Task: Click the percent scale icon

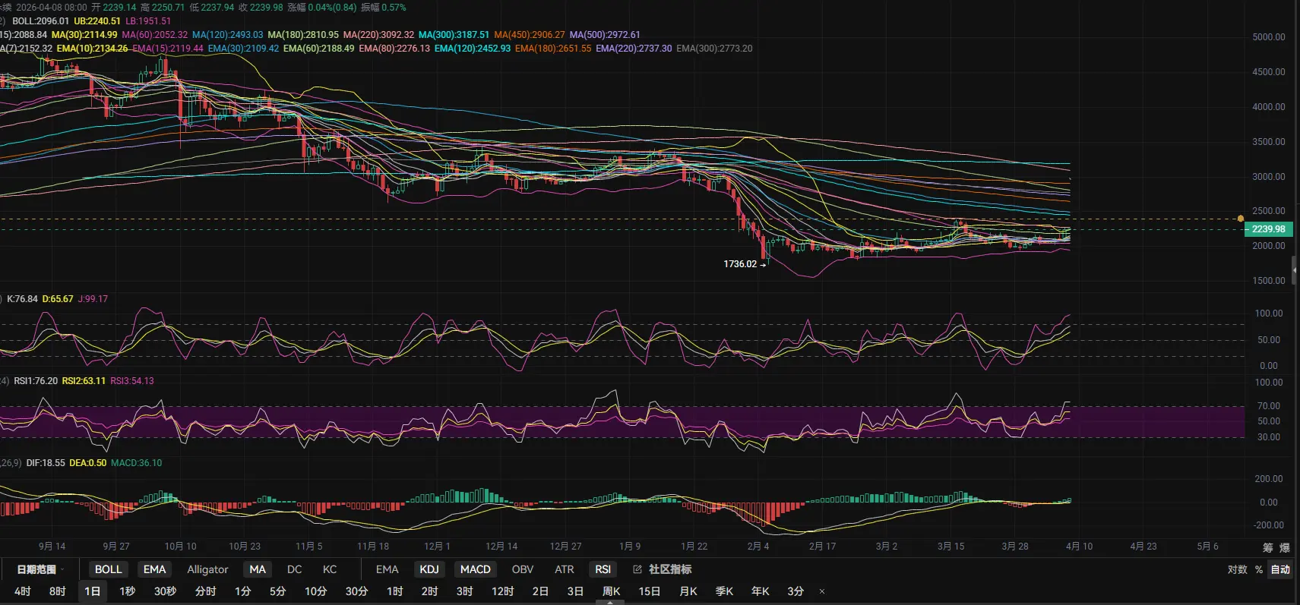Action: (1258, 569)
